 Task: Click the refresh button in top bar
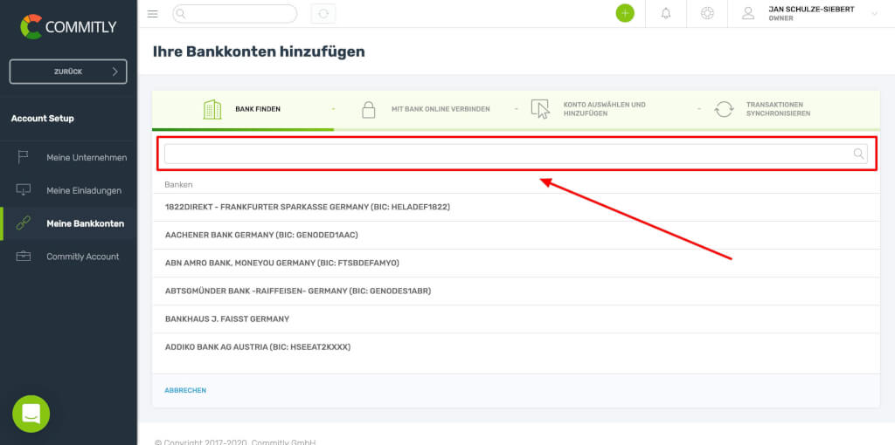coord(323,14)
